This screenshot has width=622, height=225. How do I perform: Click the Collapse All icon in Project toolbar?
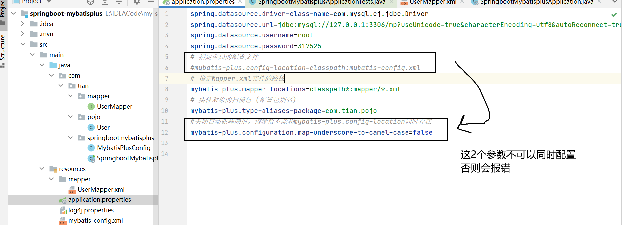click(119, 2)
